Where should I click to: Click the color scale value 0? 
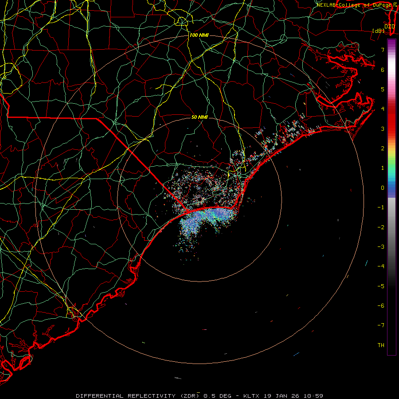[383, 188]
